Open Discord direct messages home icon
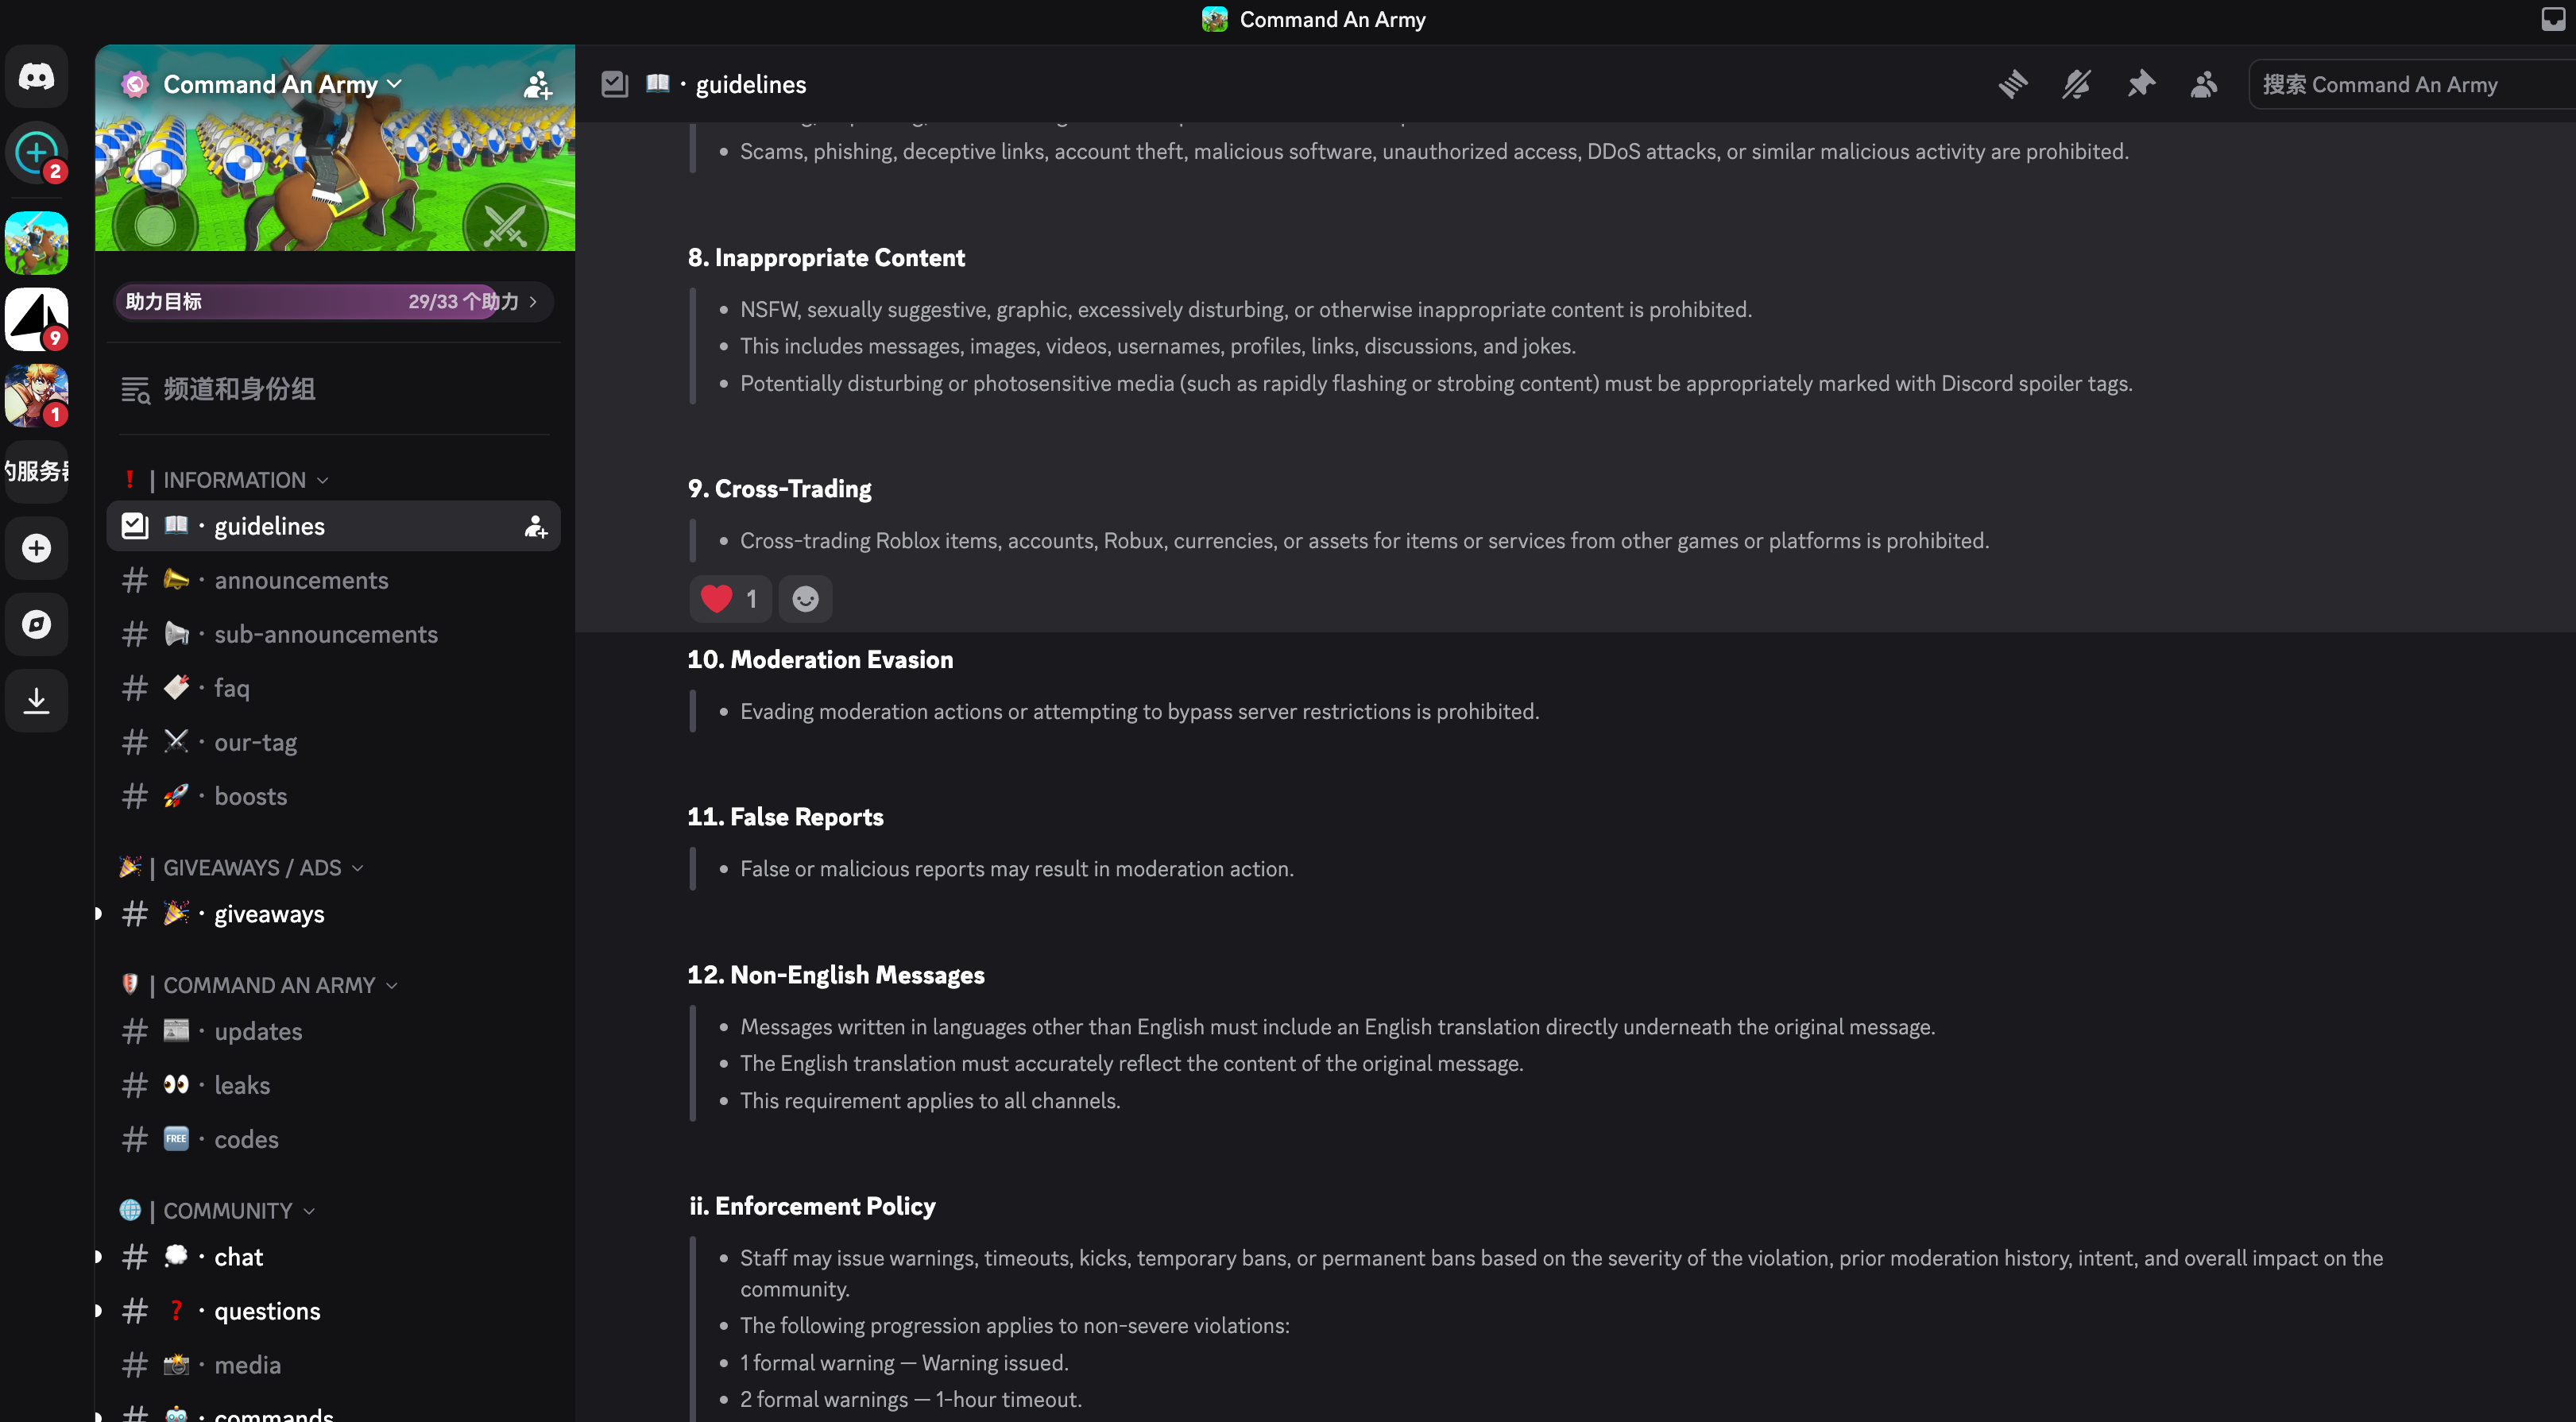Viewport: 2576px width, 1422px height. coord(36,76)
